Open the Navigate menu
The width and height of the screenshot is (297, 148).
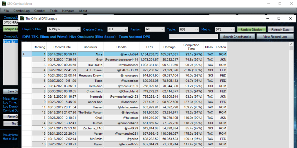68,11
